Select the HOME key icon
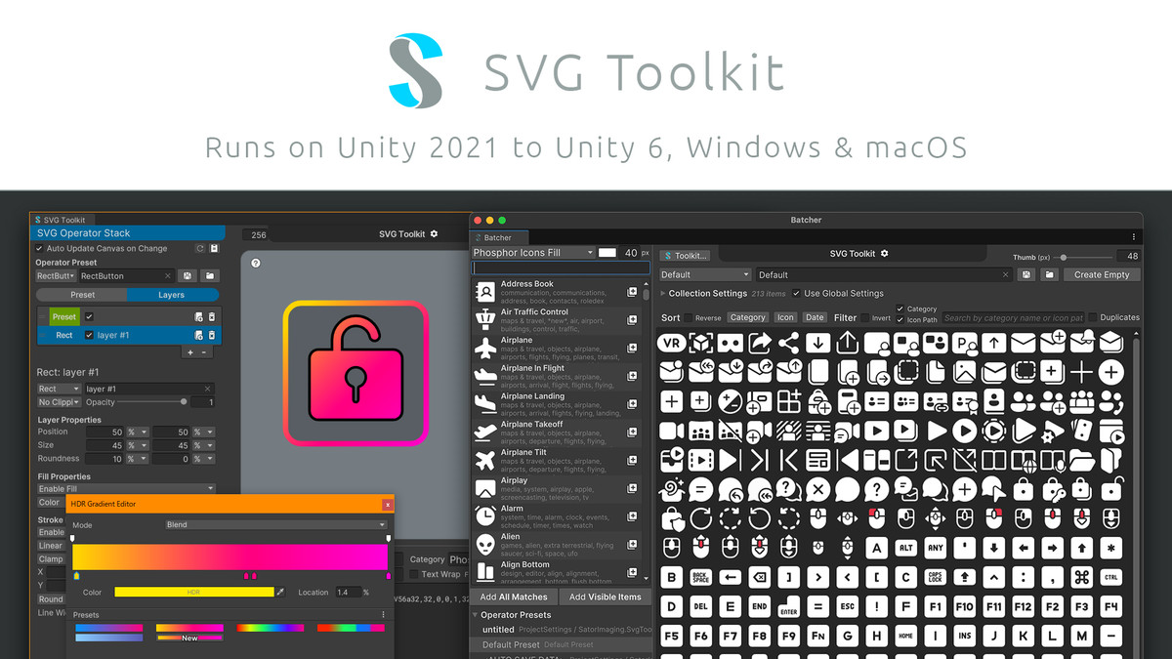1172x659 pixels. [x=905, y=636]
